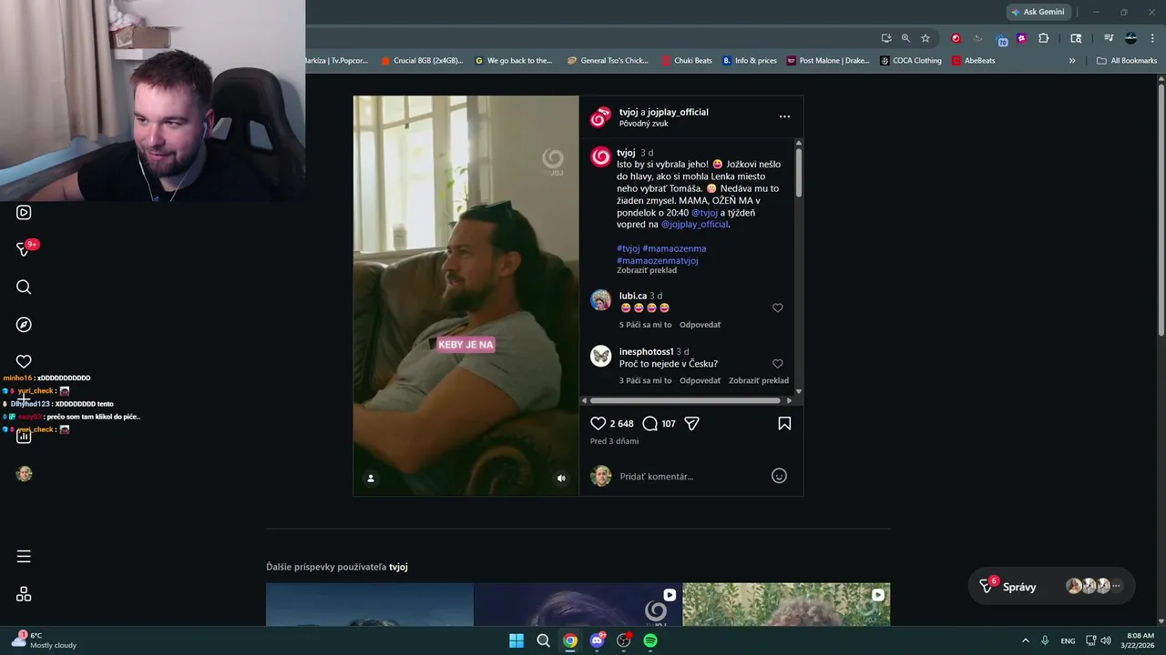Open the Explore compass icon
This screenshot has width=1166, height=655.
[x=24, y=325]
